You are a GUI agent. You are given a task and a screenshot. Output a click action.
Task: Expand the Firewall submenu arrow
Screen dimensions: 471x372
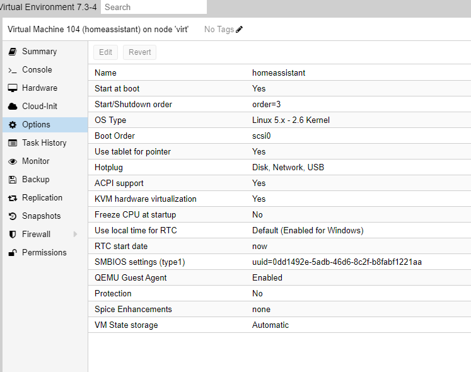click(x=76, y=234)
